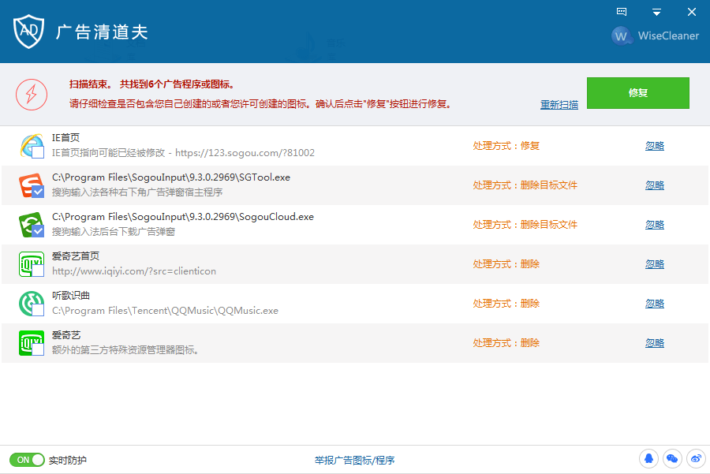Ignore the SogouCloud.exe item

click(654, 225)
